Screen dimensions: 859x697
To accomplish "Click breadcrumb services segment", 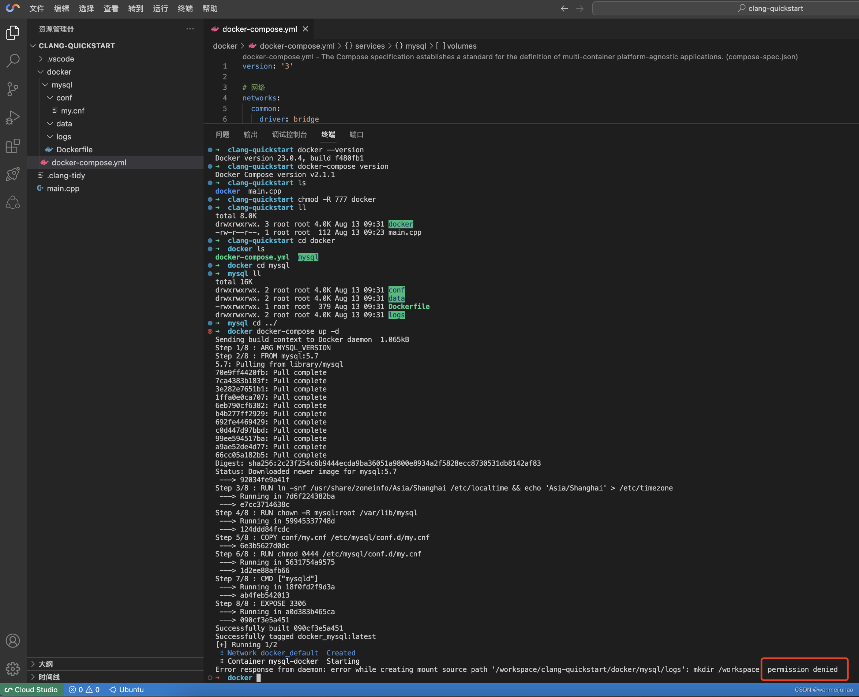I will (365, 46).
